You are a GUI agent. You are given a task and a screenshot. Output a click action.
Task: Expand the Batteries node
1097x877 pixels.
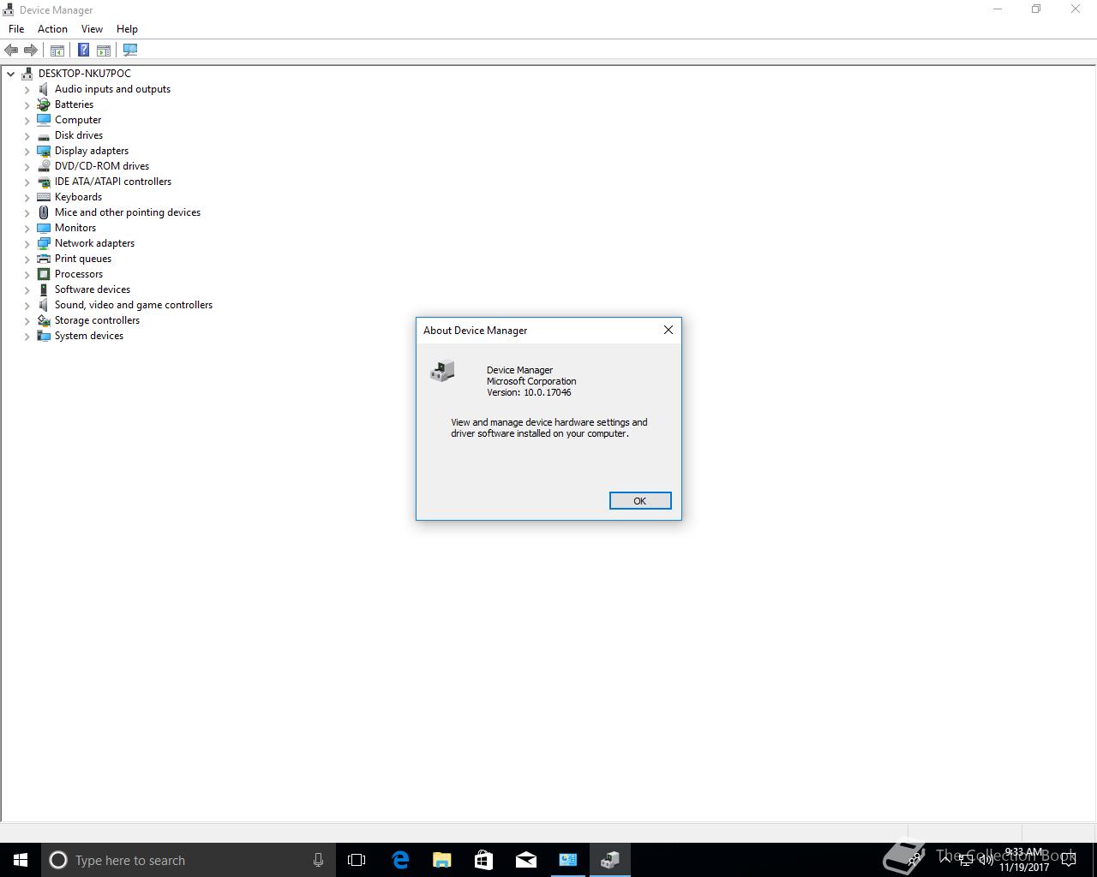(x=27, y=104)
